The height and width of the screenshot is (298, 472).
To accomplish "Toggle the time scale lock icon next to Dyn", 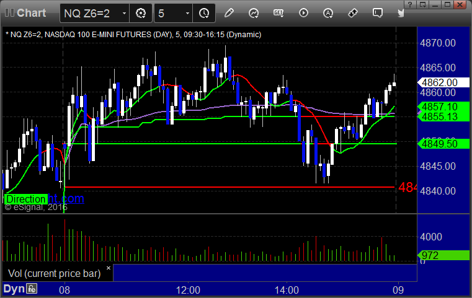I will (31, 289).
